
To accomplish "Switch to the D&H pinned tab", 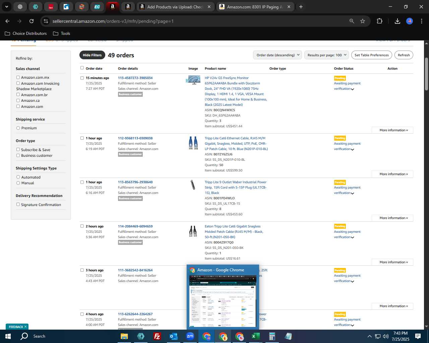I will coord(51,7).
